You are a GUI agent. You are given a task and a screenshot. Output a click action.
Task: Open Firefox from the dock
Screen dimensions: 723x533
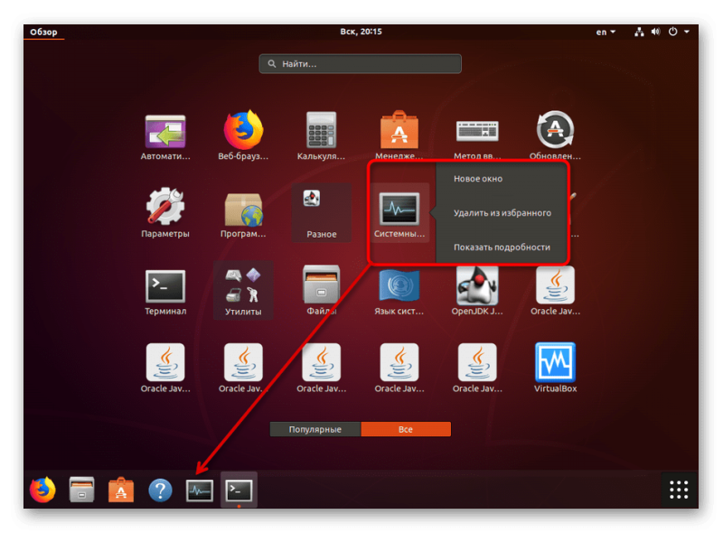pos(42,490)
